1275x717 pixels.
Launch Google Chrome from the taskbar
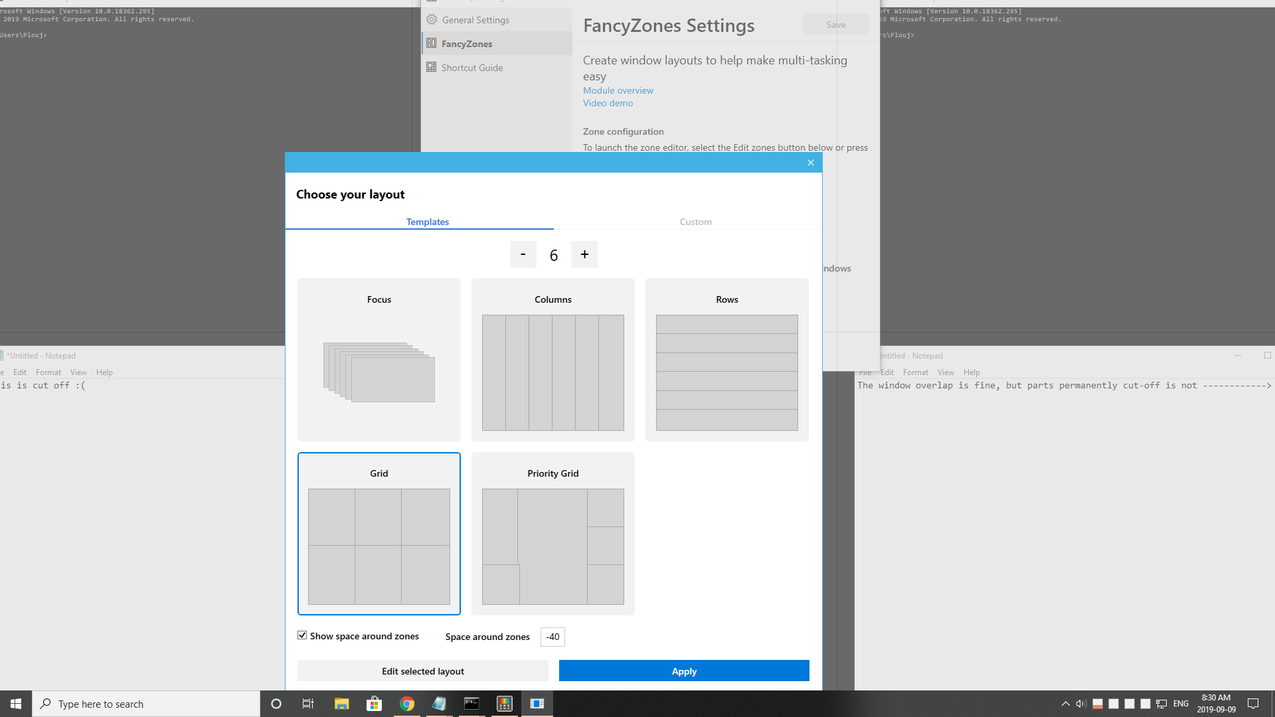[407, 703]
